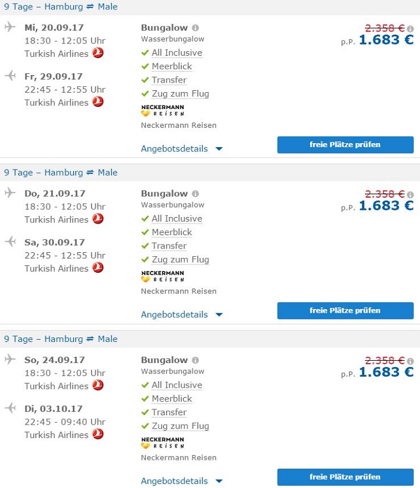Expand Angebotsdetails in the second offer
The height and width of the screenshot is (488, 420).
[182, 315]
